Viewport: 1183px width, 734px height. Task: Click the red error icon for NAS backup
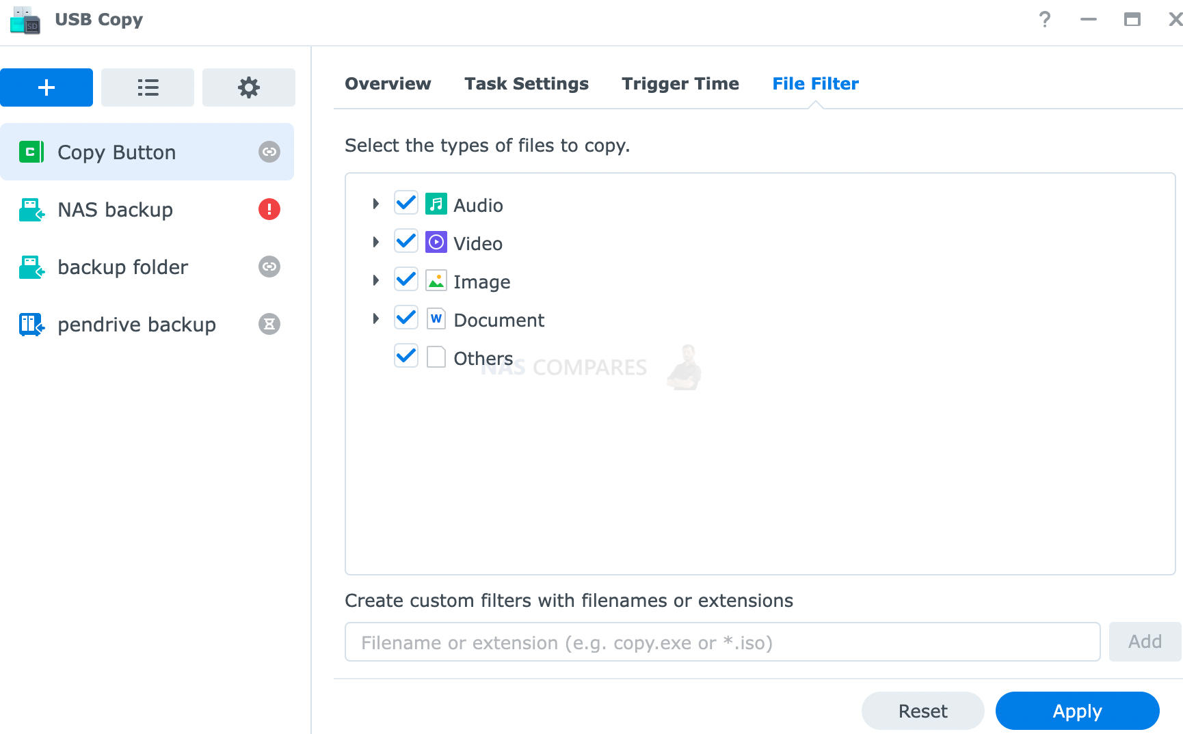click(x=269, y=209)
